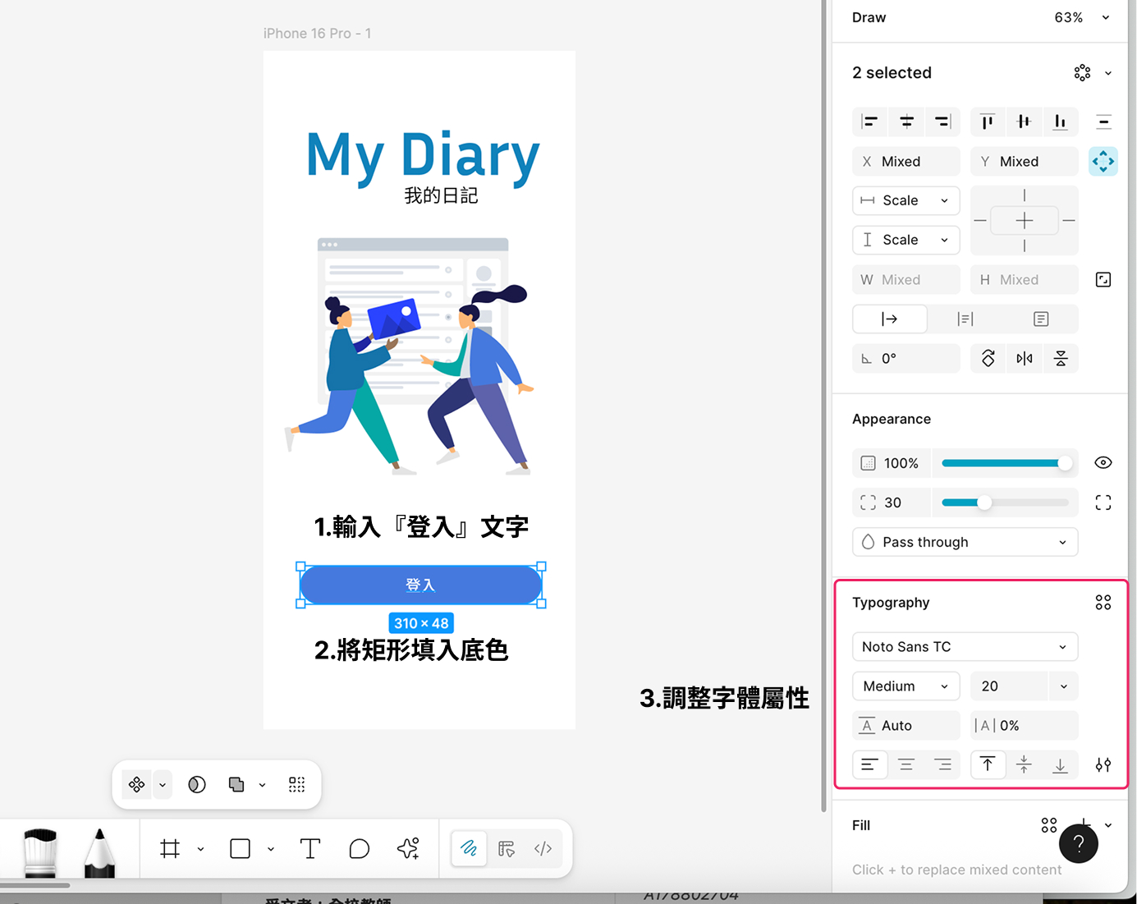Image resolution: width=1137 pixels, height=904 pixels.
Task: Click the help question mark button
Action: point(1078,843)
